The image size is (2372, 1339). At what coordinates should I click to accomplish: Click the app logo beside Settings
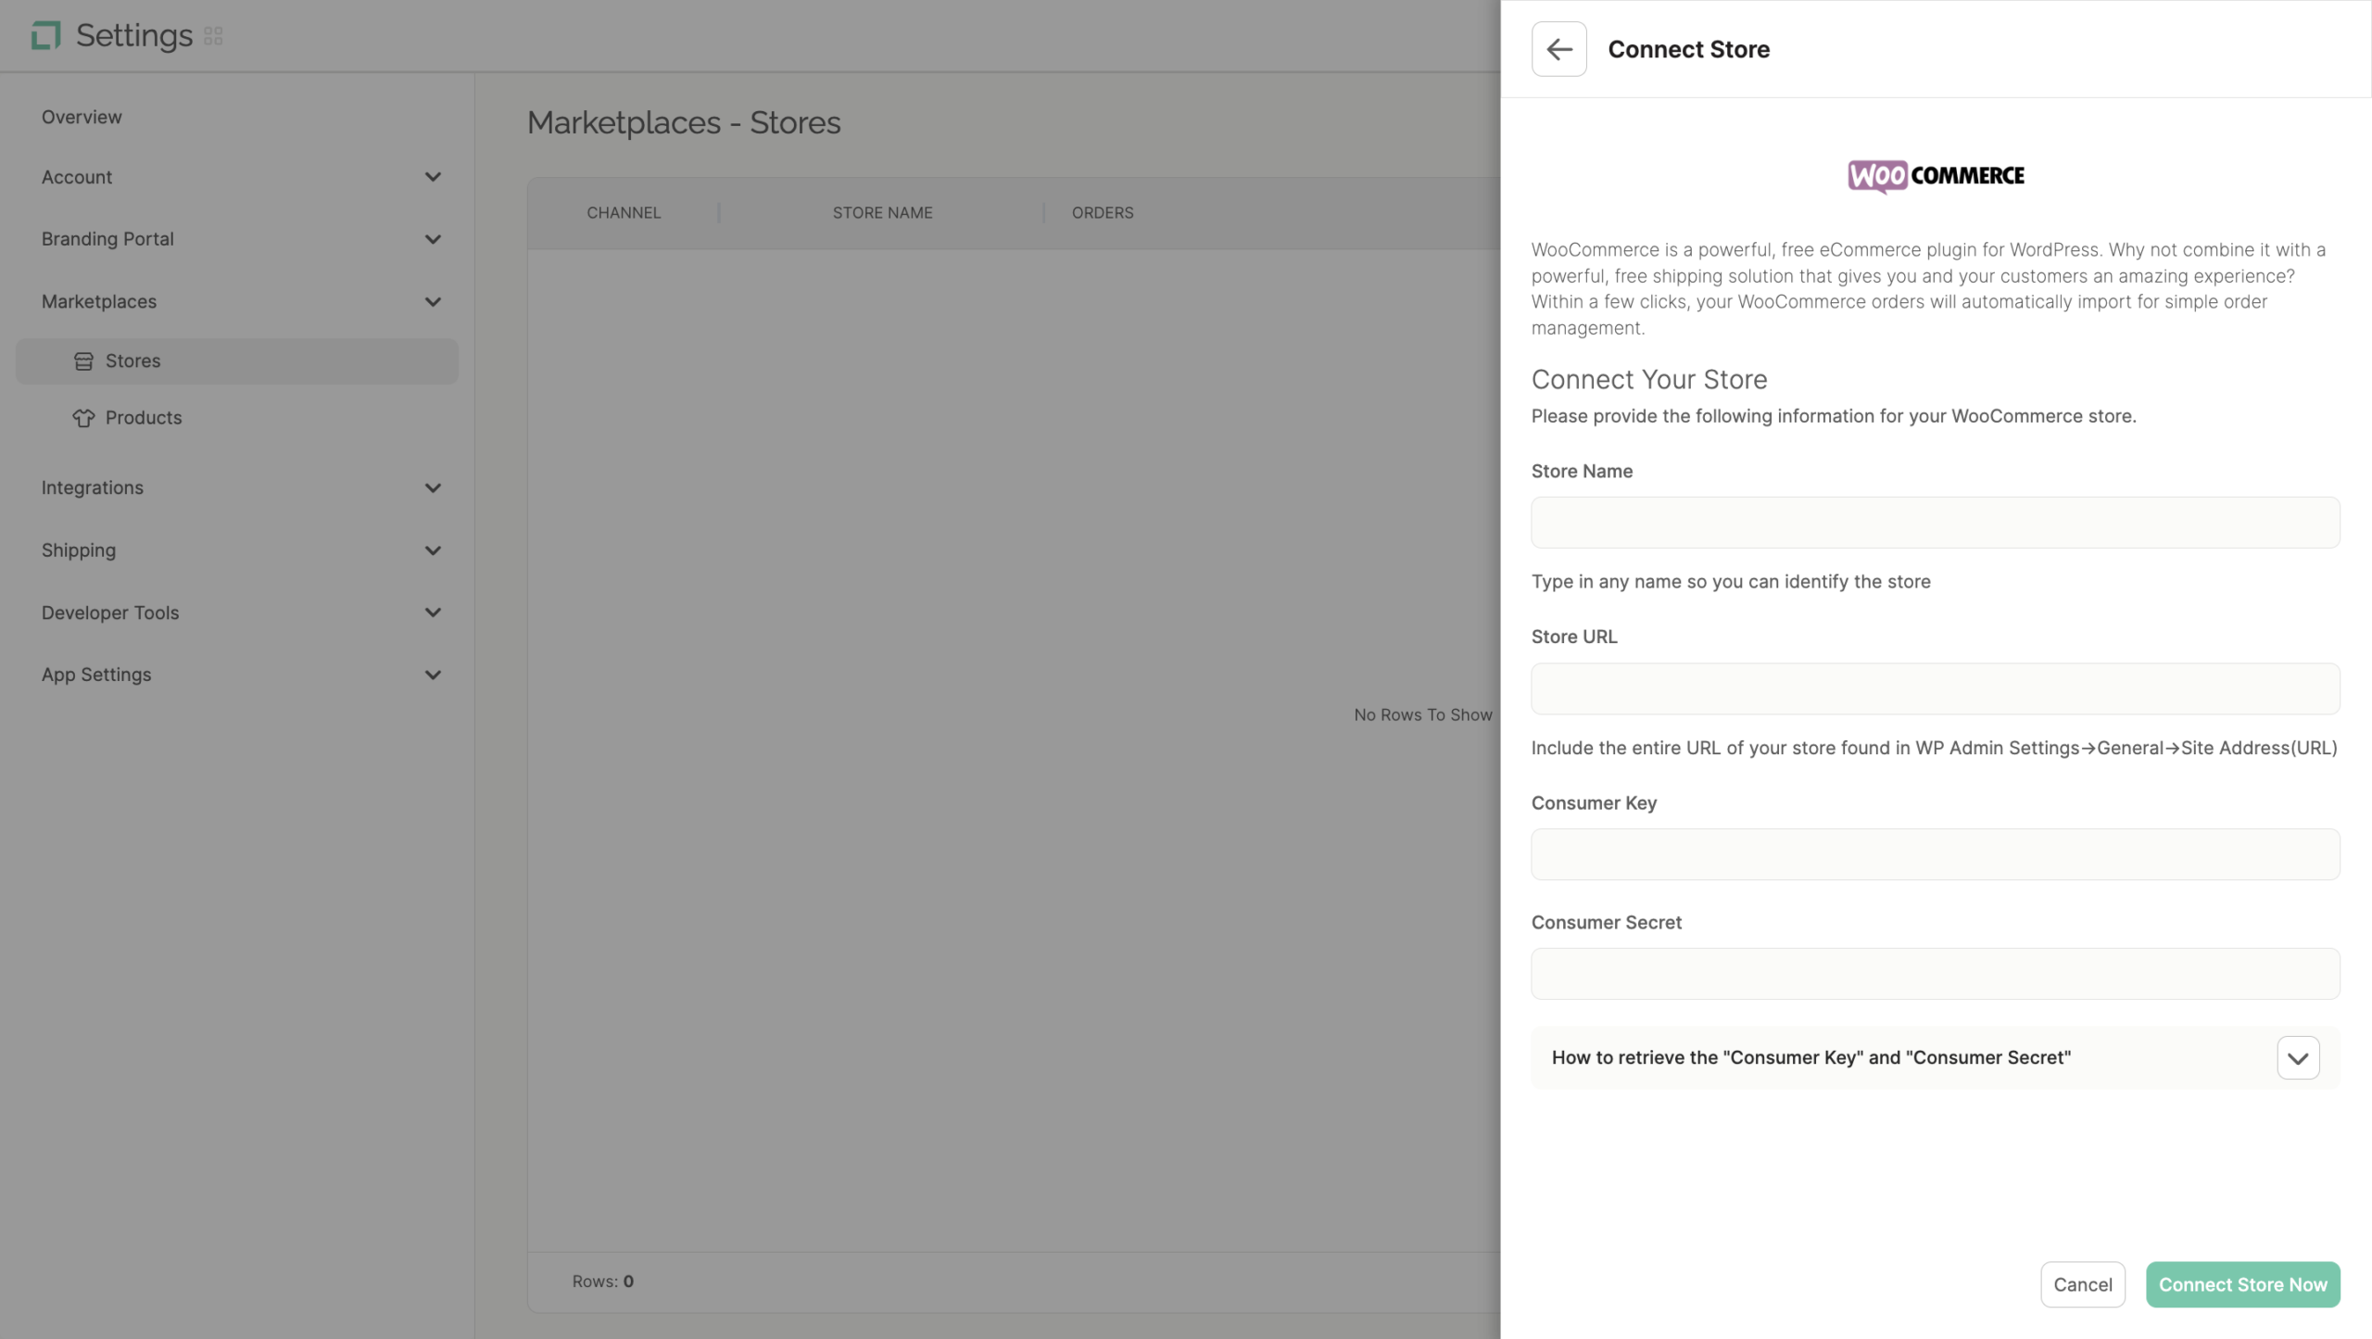pyautogui.click(x=45, y=35)
